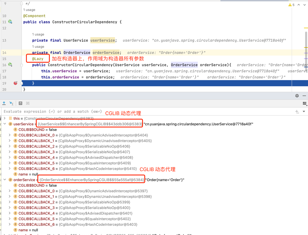Minimize the debug tool window panel
This screenshot has height=235, width=308.
(304, 96)
